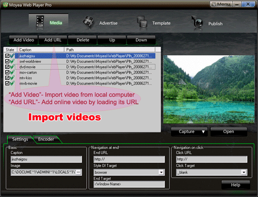
Task: Disable the rmvb-movie checkbox
Action: click(x=7, y=83)
